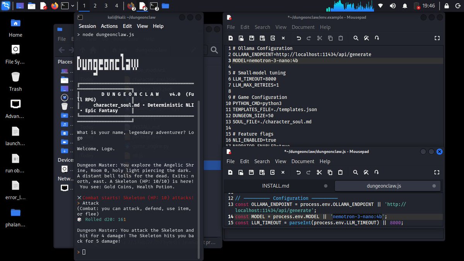The image size is (464, 261).
Task: Click volume speaker icon in system tray
Action: pos(393,6)
